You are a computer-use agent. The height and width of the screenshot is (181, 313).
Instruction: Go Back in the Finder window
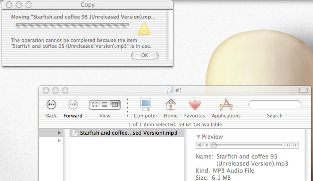[51, 105]
